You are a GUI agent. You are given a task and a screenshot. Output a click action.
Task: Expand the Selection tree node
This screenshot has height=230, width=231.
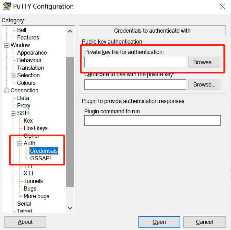(13, 76)
